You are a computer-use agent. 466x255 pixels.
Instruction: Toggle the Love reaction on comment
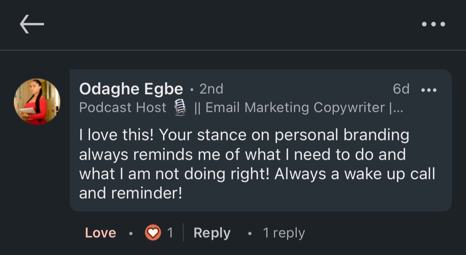point(100,233)
